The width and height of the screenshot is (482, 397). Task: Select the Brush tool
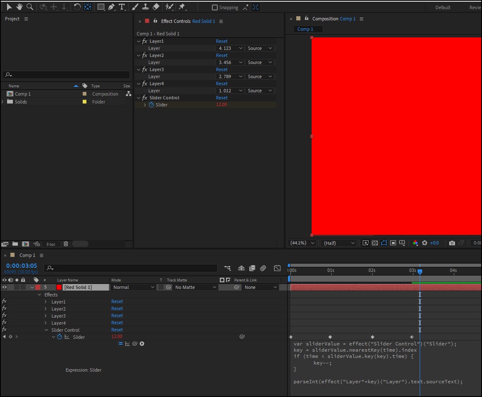click(134, 7)
